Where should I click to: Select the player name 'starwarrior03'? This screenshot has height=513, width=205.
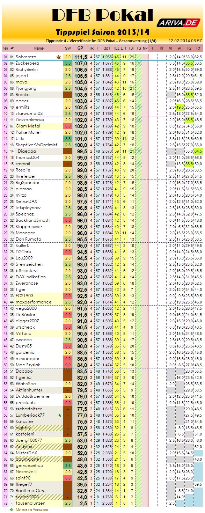[x=29, y=113]
